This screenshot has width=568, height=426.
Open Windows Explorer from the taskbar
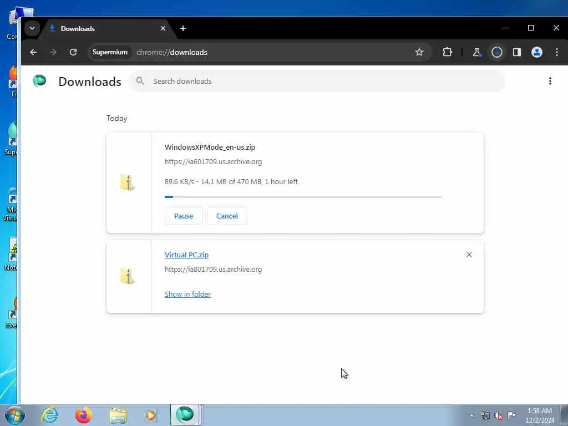tap(118, 415)
